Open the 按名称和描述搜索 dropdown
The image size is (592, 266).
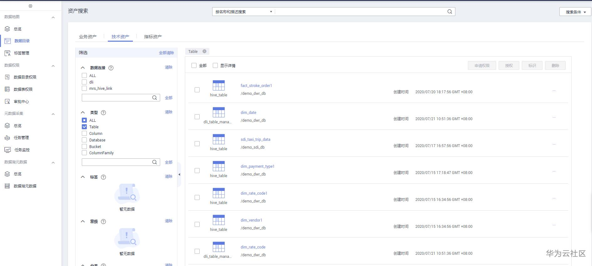pos(244,12)
